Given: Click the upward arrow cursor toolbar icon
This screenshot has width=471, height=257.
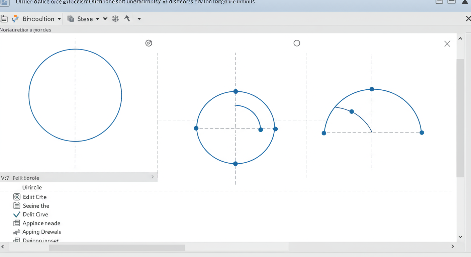Looking at the screenshot, I should 127,18.
